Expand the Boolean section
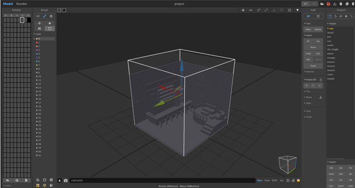355x188 pixels. [x=309, y=72]
